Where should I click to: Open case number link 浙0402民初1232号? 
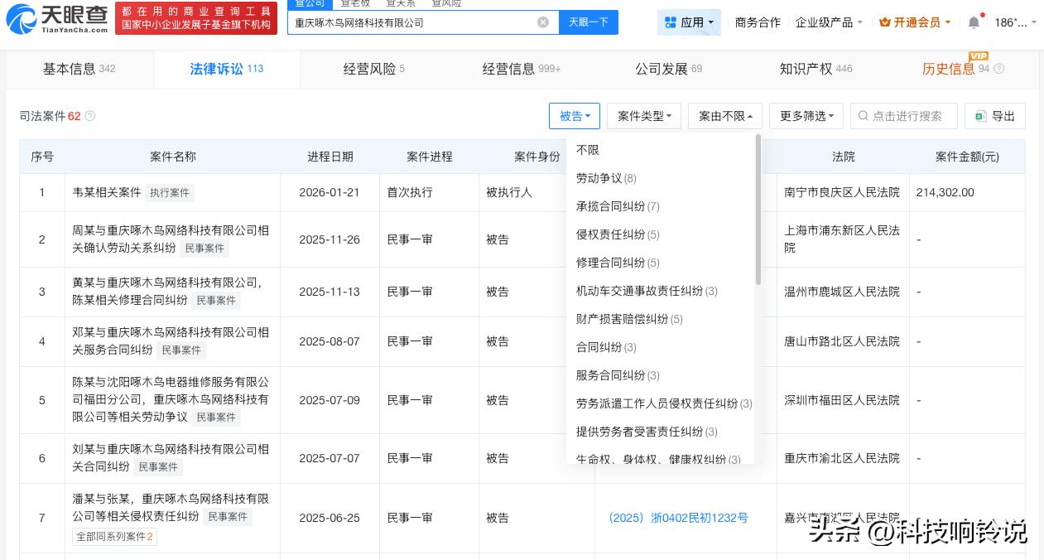(x=678, y=518)
